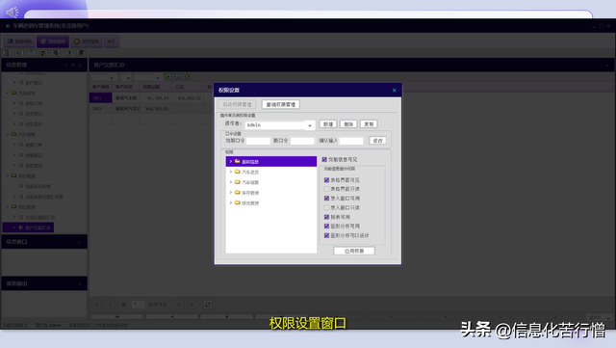The width and height of the screenshot is (616, 348).
Task: Go to previous page in main window pager
Action: tap(110, 305)
